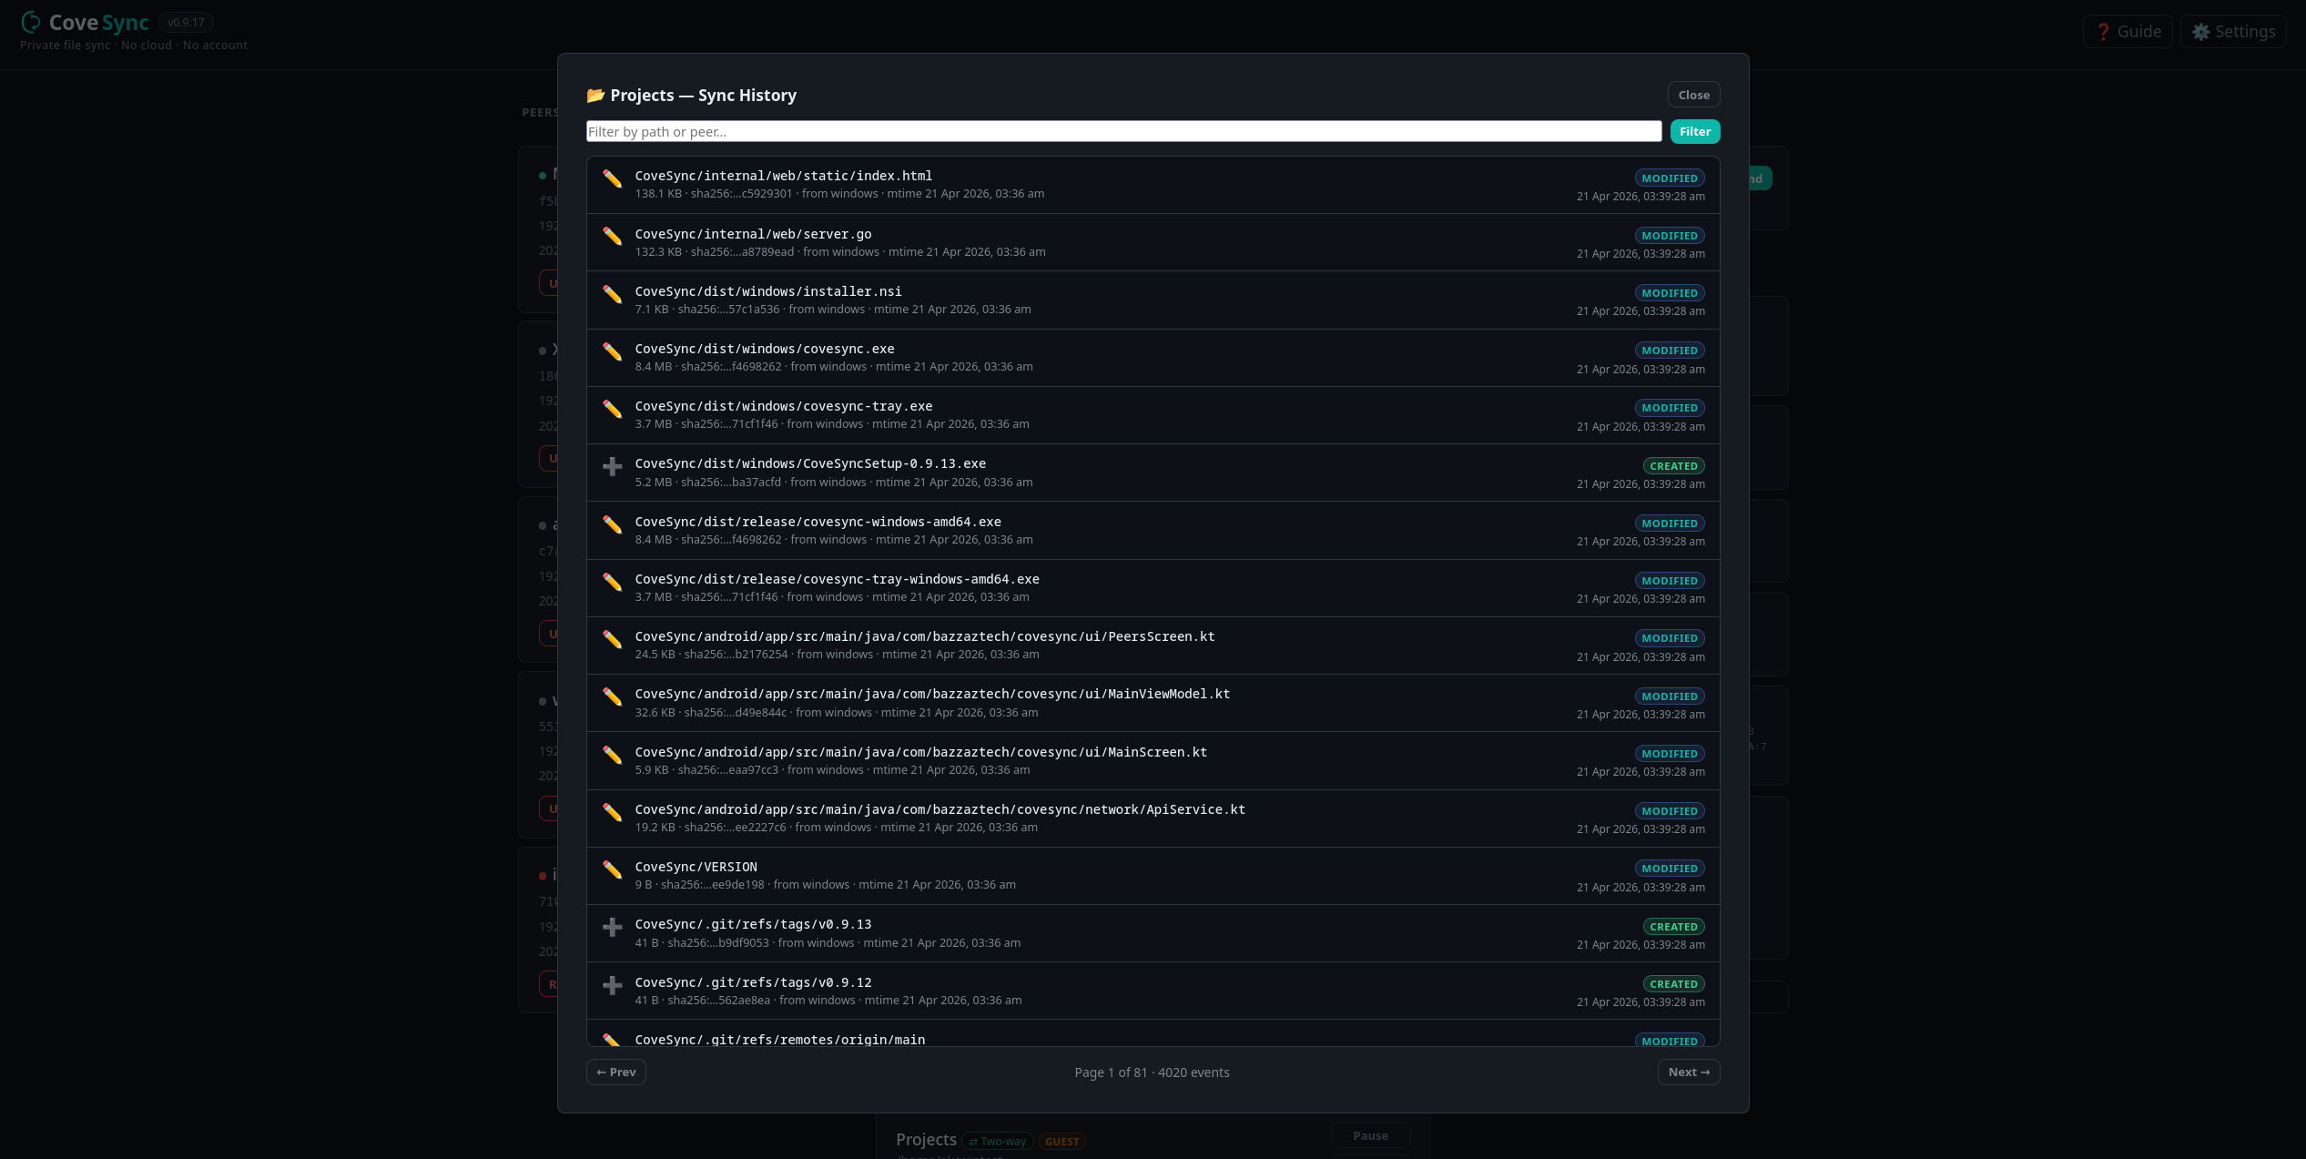Click pencil icon for MainViewModel.kt
The height and width of the screenshot is (1159, 2306).
tap(613, 697)
